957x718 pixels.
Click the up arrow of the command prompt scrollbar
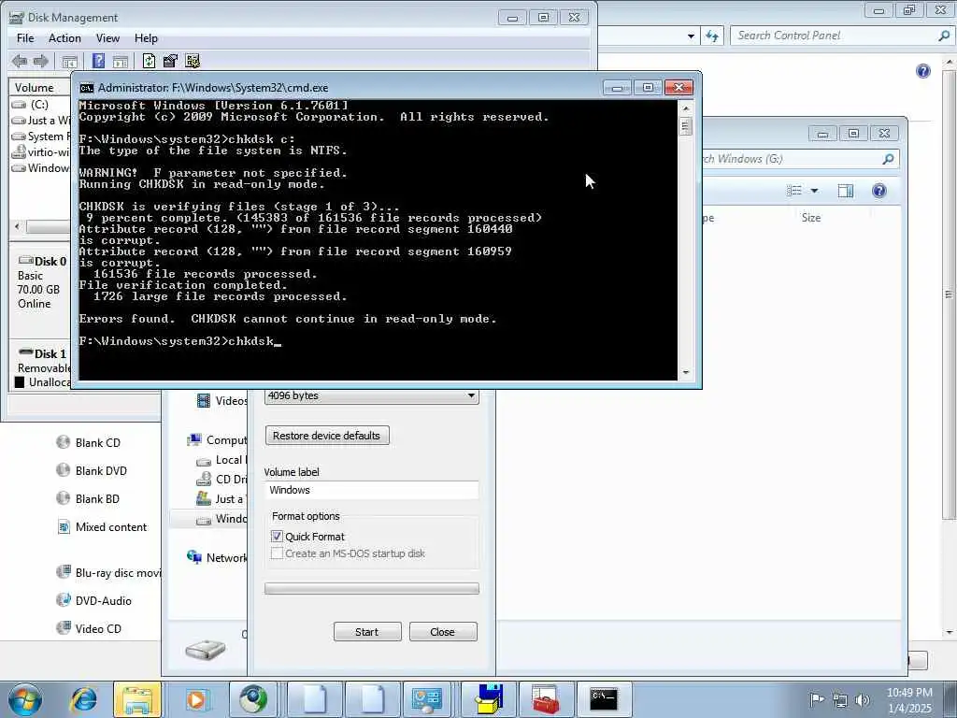pos(685,108)
